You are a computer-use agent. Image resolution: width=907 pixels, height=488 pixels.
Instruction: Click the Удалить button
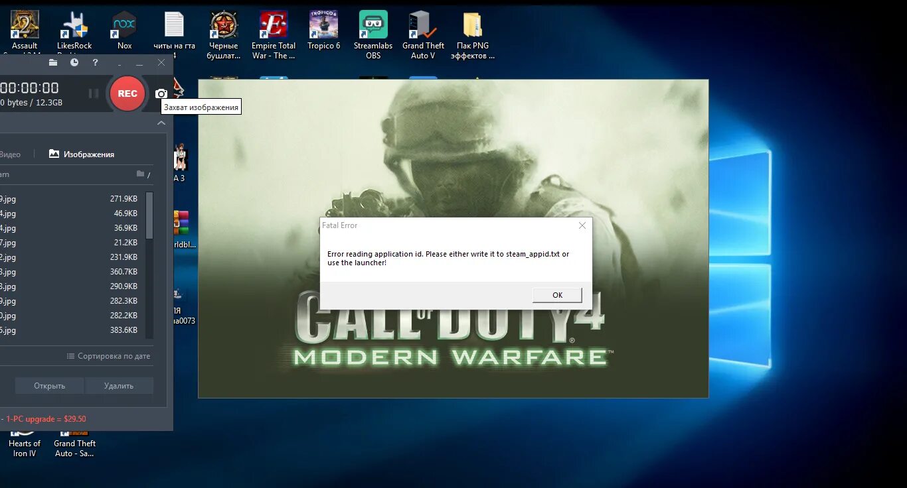click(x=119, y=385)
